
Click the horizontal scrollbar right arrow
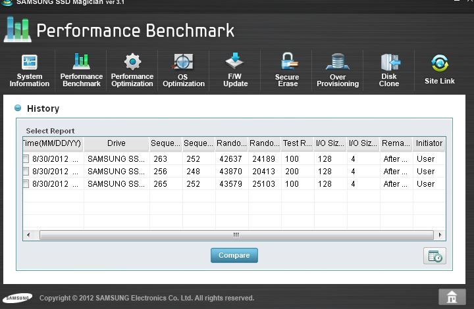click(x=440, y=235)
